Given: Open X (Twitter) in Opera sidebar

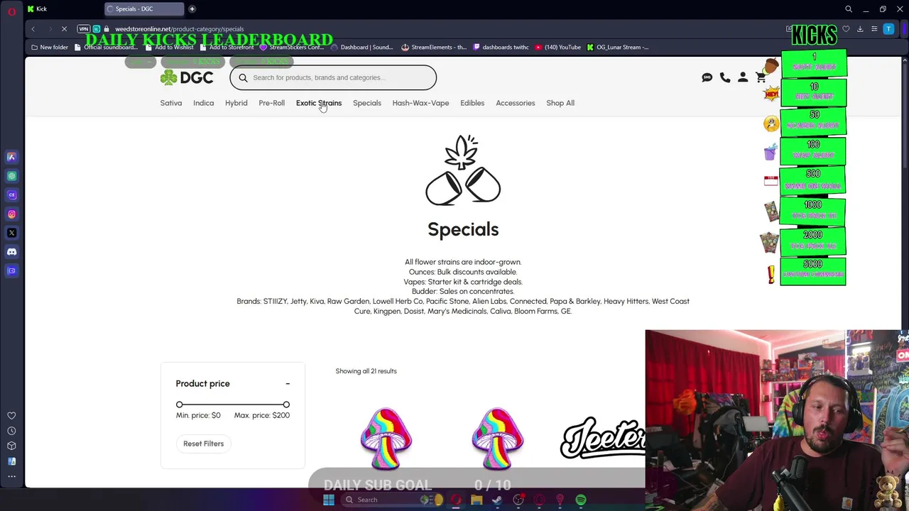Looking at the screenshot, I should tap(11, 233).
